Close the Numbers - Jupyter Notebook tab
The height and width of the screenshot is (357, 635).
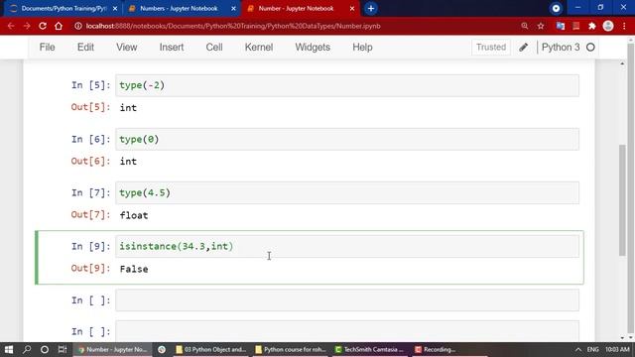point(233,9)
